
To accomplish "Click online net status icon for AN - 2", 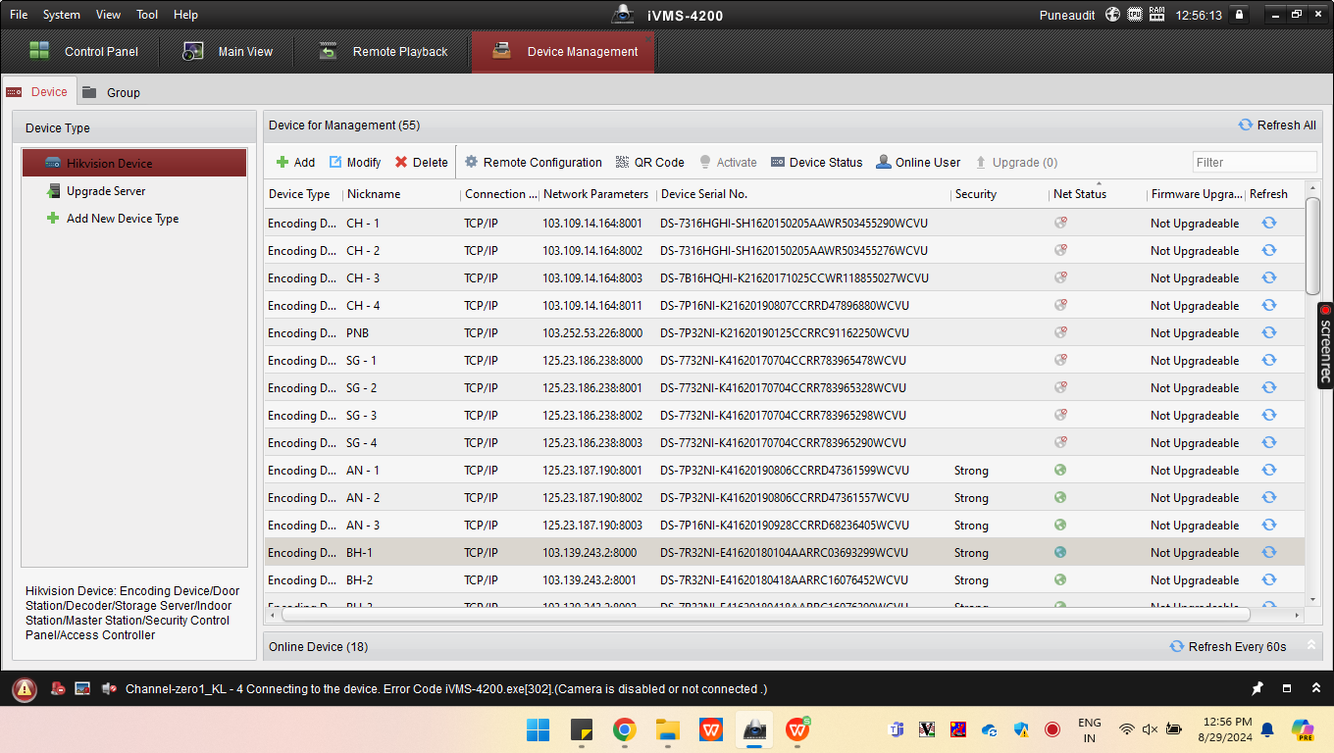I will click(x=1060, y=497).
